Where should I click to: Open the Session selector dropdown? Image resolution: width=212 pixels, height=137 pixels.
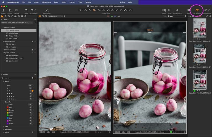point(17,22)
